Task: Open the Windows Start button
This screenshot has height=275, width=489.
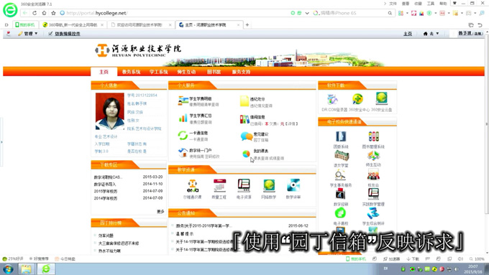Action: click(x=8, y=269)
